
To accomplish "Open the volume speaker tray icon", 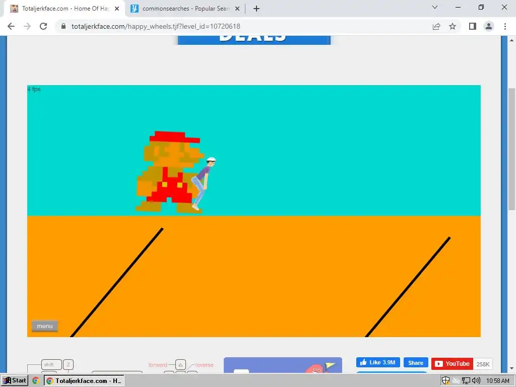I will pyautogui.click(x=476, y=381).
